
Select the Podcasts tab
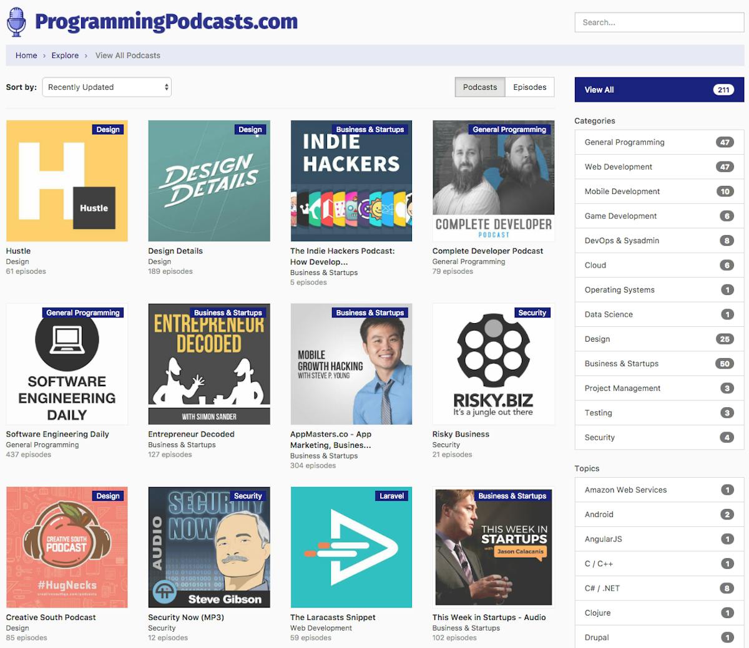pos(479,87)
